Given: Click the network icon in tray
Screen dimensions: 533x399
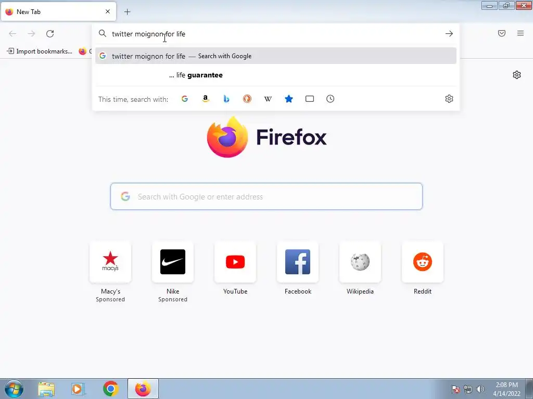Looking at the screenshot, I should (x=468, y=389).
